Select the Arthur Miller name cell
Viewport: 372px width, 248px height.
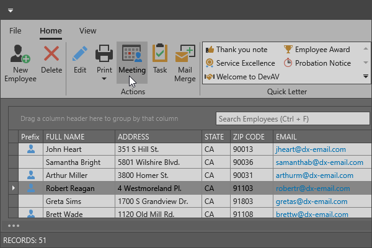(x=79, y=175)
